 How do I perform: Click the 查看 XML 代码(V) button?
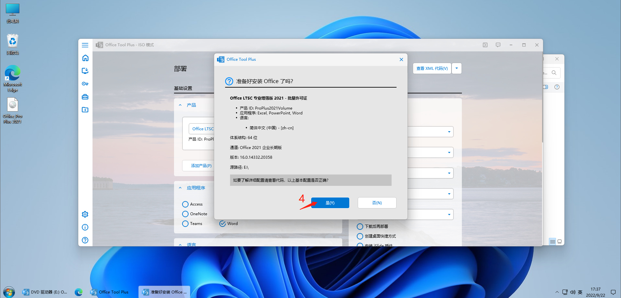(432, 68)
